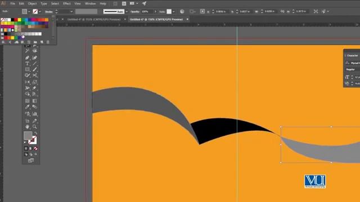
Task: Select the Paintbrush tool
Action: (35, 69)
